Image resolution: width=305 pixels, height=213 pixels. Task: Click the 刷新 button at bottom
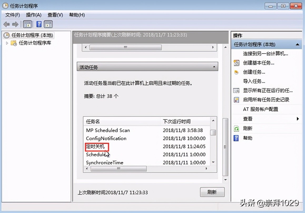point(212,192)
